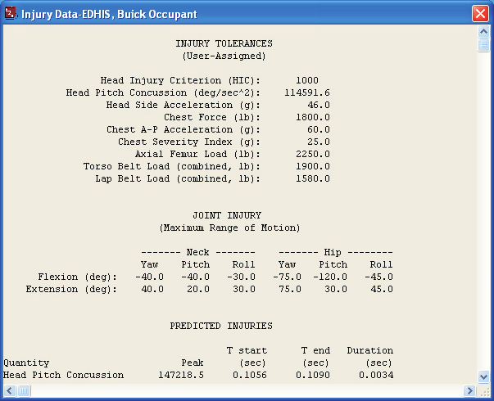494x401 pixels.
Task: Click the (User-Assigned) subtitle text
Action: pos(224,56)
